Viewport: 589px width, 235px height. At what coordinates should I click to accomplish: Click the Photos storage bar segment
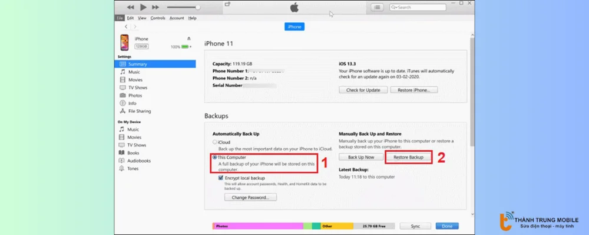click(258, 226)
